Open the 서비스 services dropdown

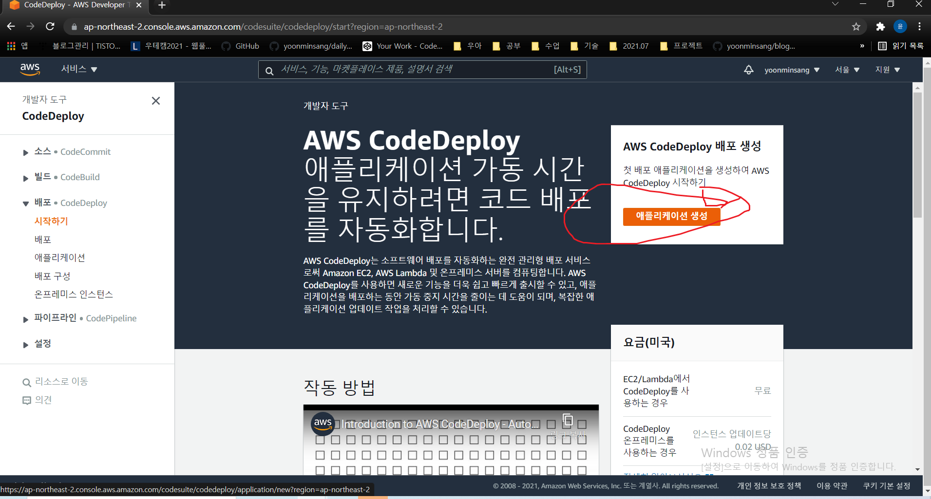click(x=79, y=69)
